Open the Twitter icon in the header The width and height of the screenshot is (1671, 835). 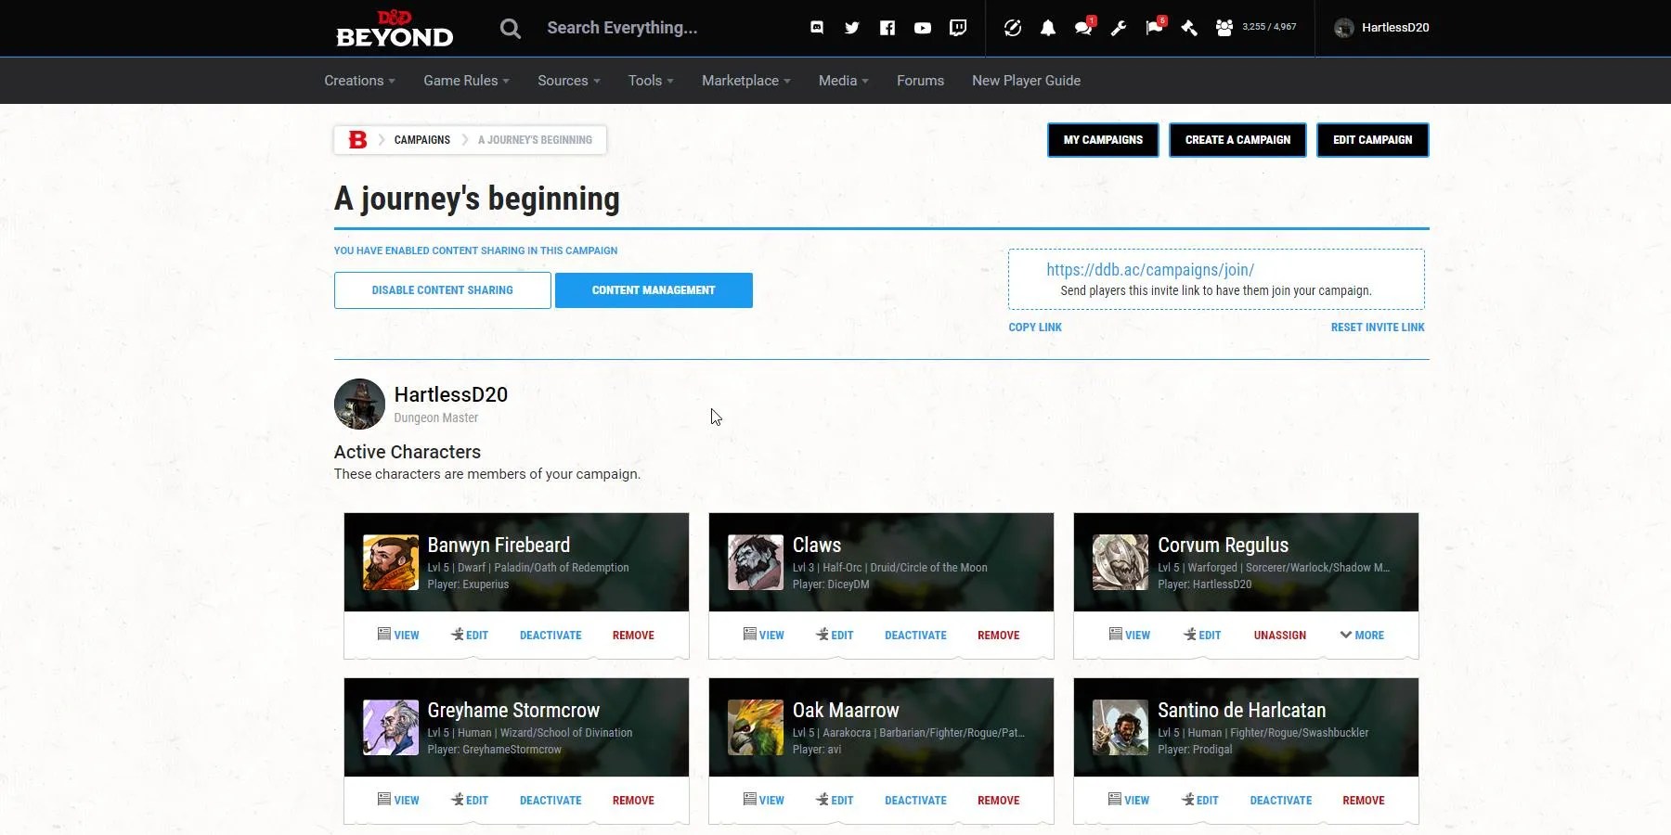pos(852,28)
